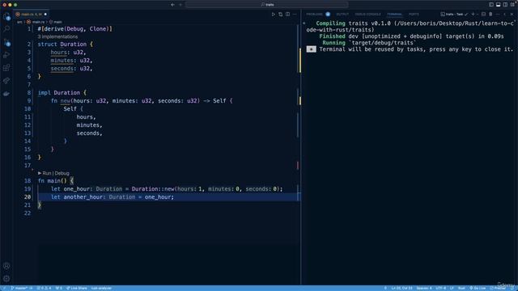Click the Debug code lens above fn main
518x291 pixels.
[x=62, y=173]
